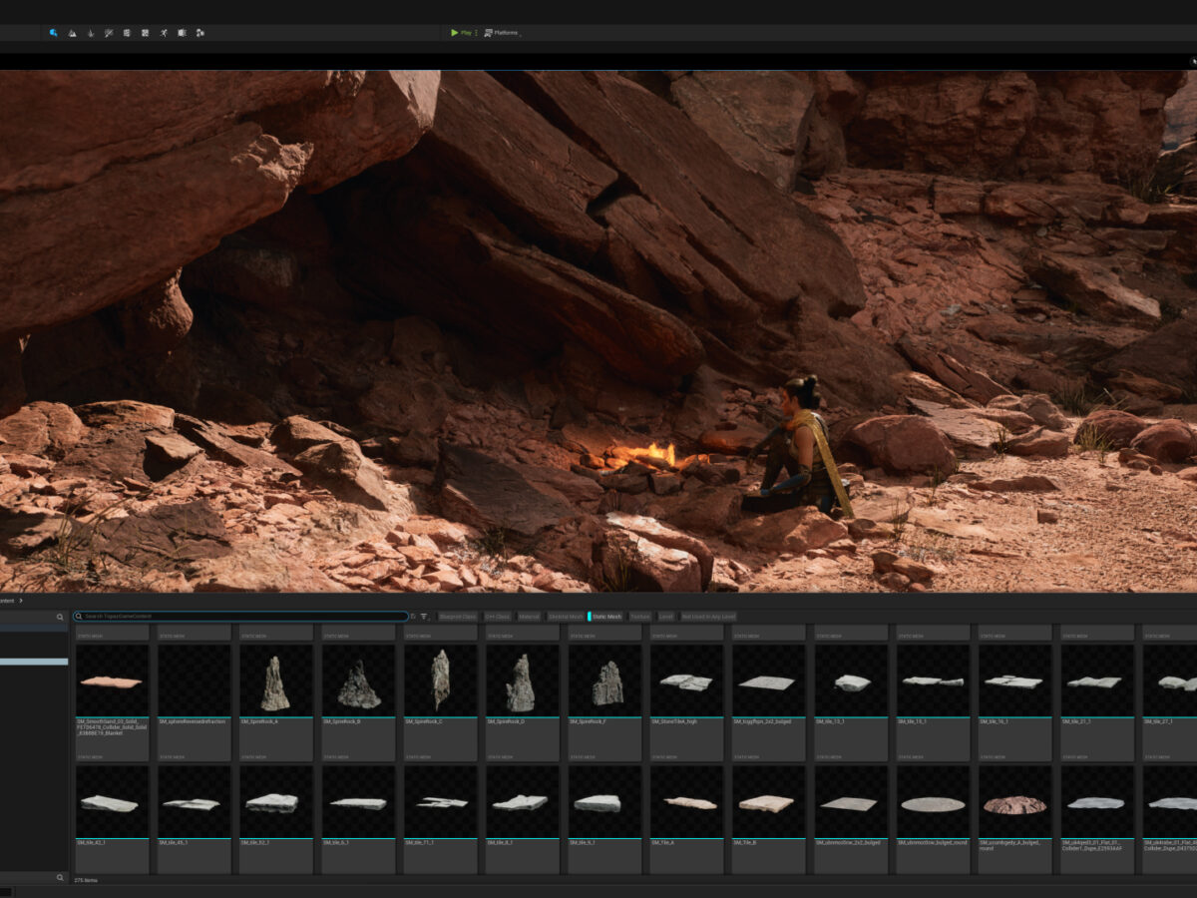The height and width of the screenshot is (898, 1197).
Task: Open the Platforms dropdown menu
Action: (502, 33)
